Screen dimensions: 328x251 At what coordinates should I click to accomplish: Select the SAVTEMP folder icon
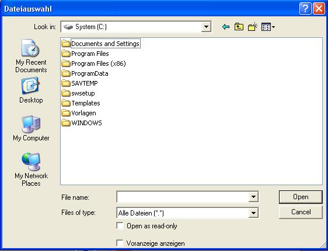66,83
